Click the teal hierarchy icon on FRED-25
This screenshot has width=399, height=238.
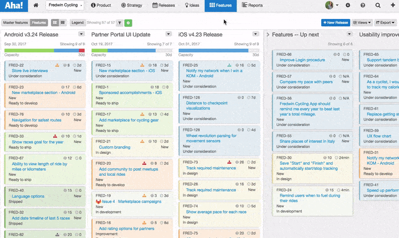pos(229,65)
